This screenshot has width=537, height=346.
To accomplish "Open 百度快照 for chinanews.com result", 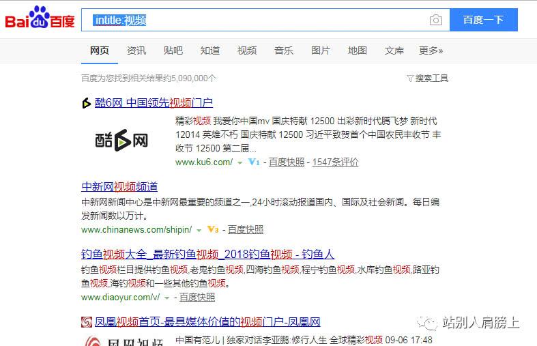I will click(x=246, y=229).
